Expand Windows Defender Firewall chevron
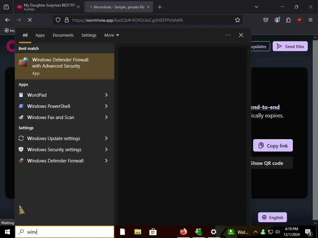Image resolution: width=318 pixels, height=238 pixels. click(106, 161)
